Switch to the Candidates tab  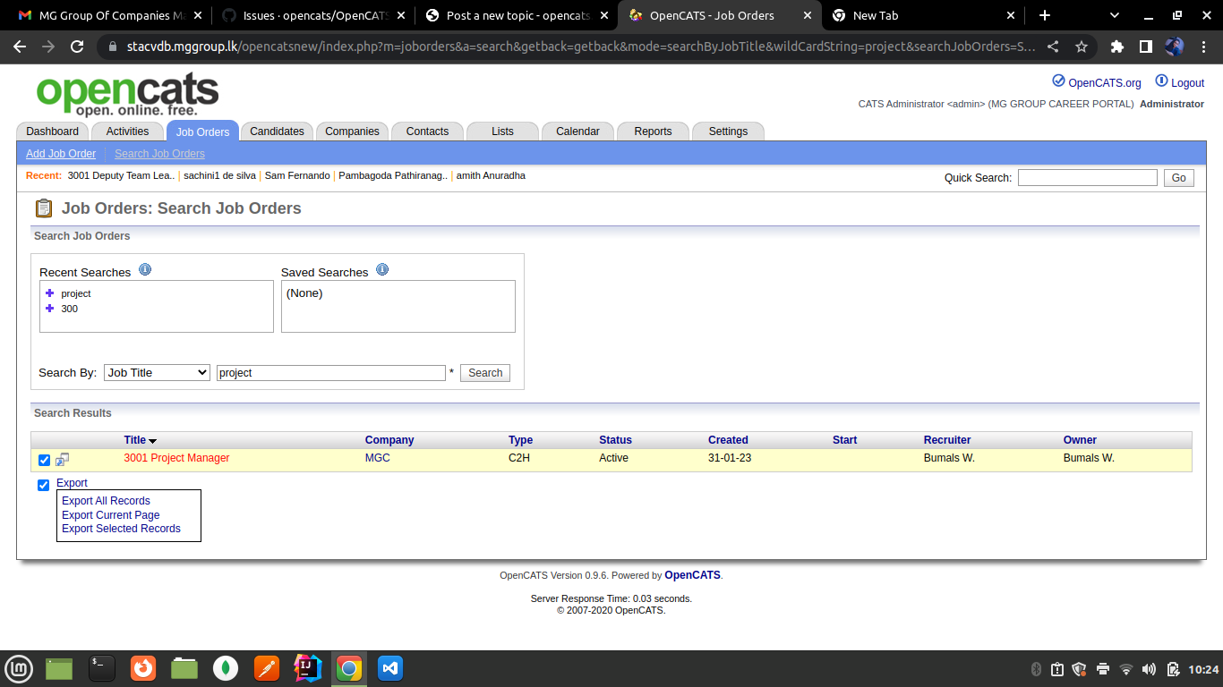coord(277,131)
